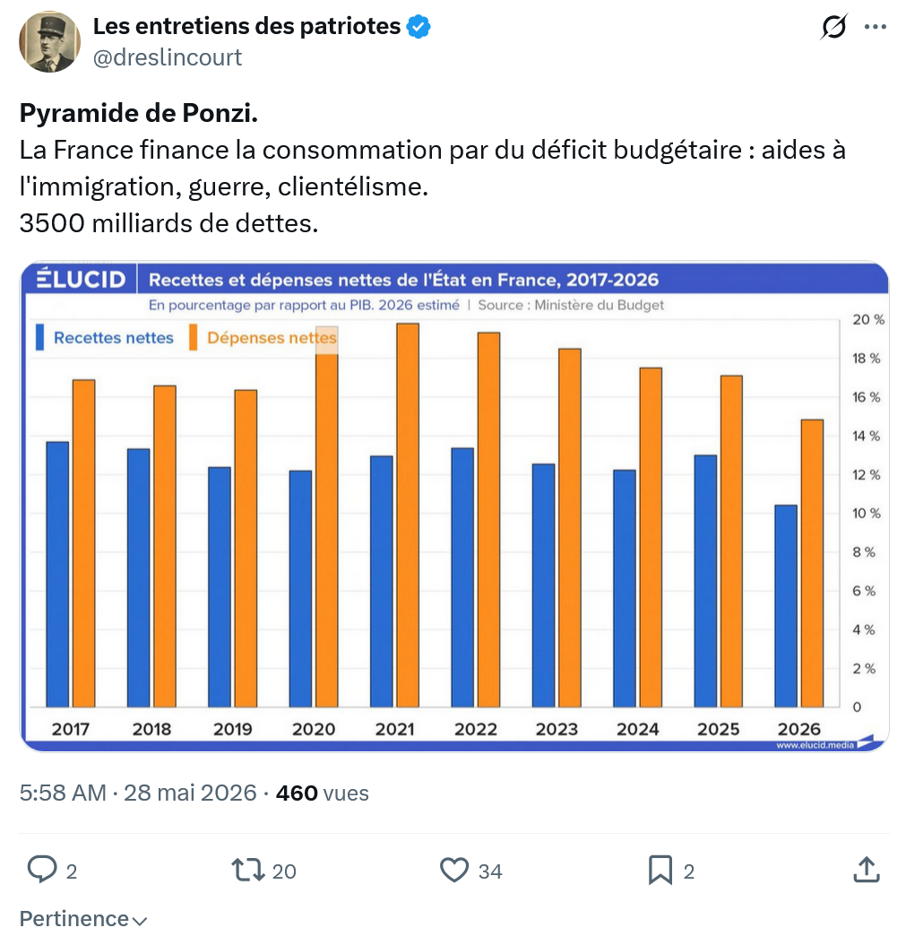Open the three-dot more options menu

(x=875, y=27)
